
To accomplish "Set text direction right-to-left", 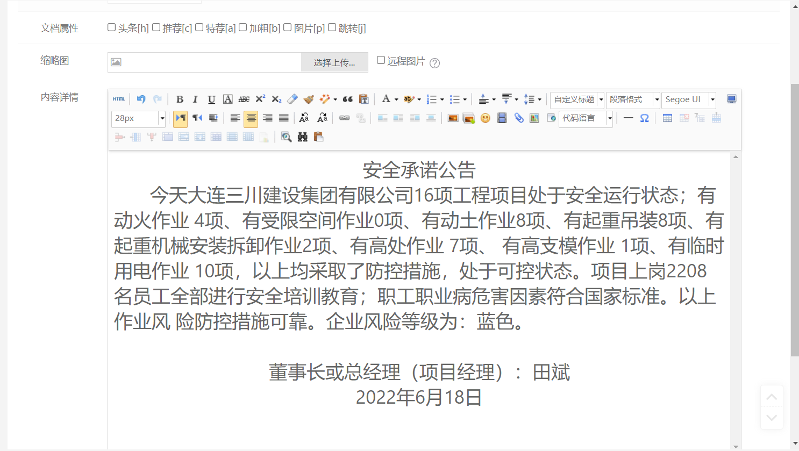I will (197, 118).
